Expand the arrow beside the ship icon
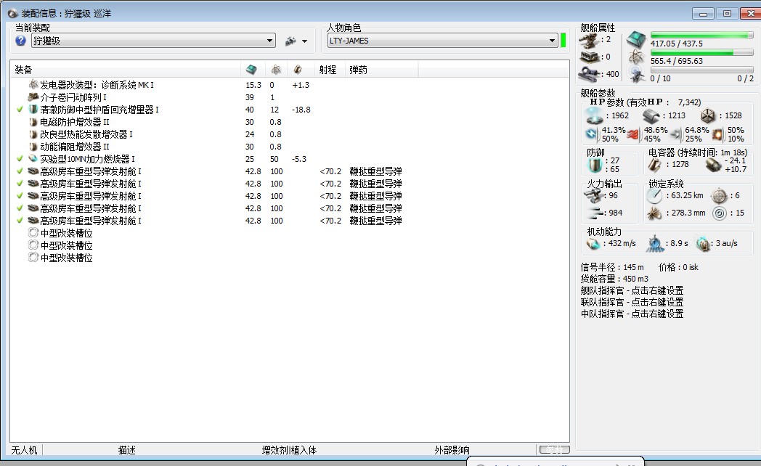761x466 pixels. (304, 41)
